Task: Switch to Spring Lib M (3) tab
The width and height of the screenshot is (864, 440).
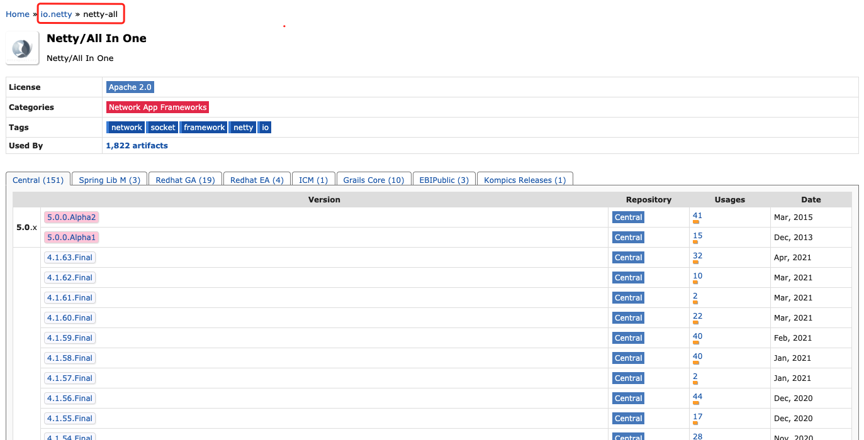Action: (109, 180)
